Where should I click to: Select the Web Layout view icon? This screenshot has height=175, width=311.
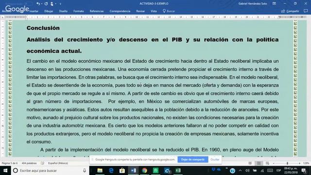[267, 163]
